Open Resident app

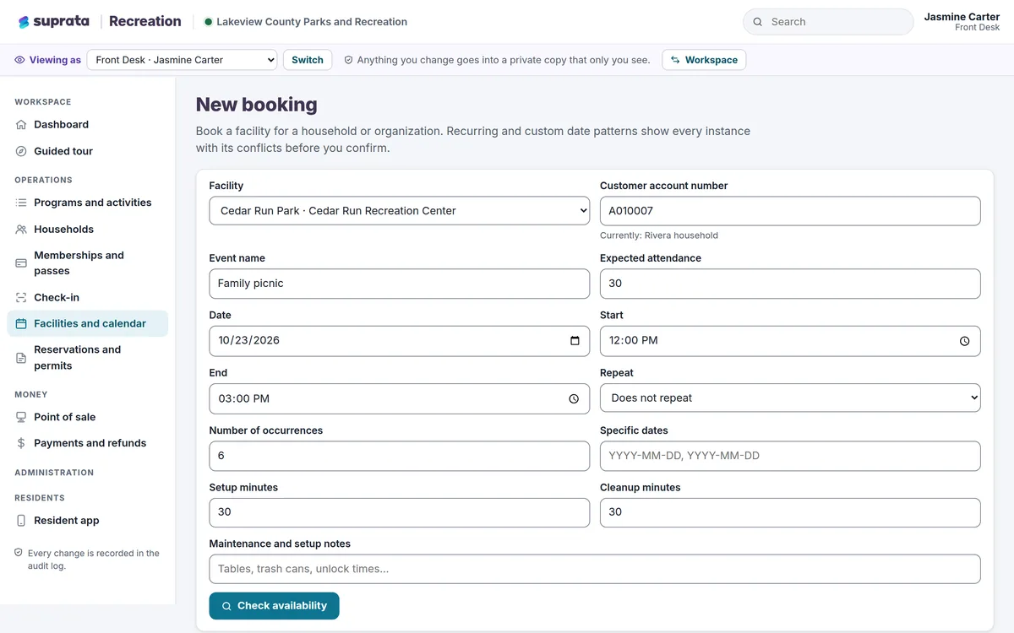tap(88, 521)
